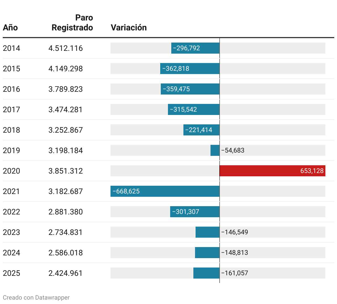Click the 'Paro Registrado' column header
This screenshot has width=337, height=304.
coord(72,23)
